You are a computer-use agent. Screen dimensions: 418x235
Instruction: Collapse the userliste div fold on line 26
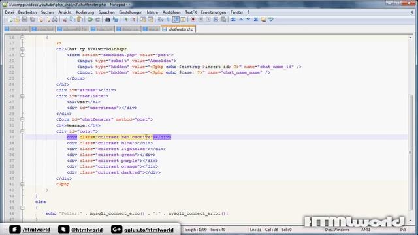pyautogui.click(x=22, y=96)
